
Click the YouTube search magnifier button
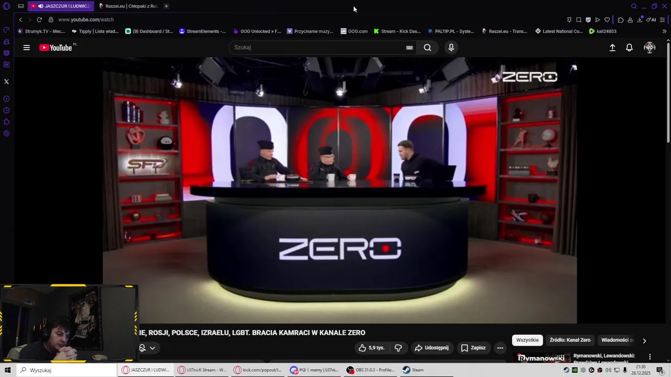pyautogui.click(x=427, y=48)
